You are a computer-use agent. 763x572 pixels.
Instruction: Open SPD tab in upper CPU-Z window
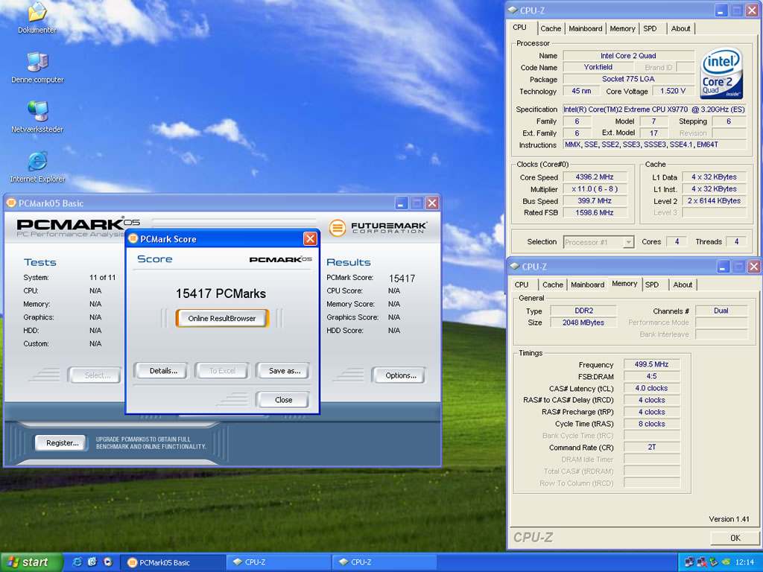(650, 29)
